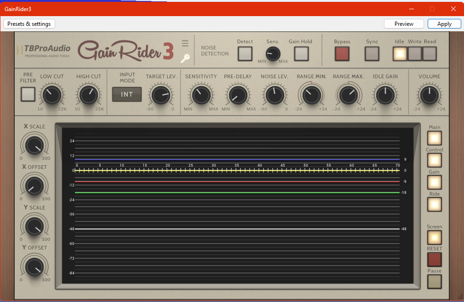
Task: Select Idle automation mode
Action: click(x=400, y=54)
